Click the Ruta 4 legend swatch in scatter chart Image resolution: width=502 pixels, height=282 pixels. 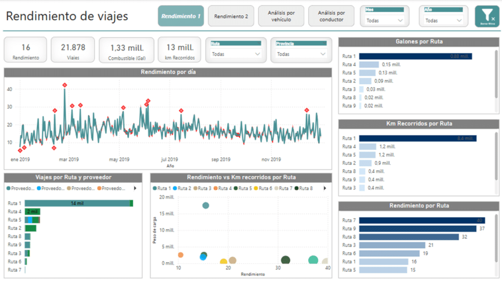(x=216, y=188)
